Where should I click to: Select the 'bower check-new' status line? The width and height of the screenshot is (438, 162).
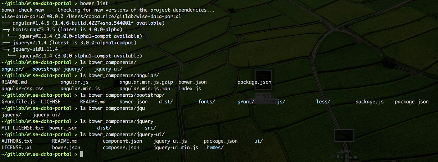click(x=108, y=10)
